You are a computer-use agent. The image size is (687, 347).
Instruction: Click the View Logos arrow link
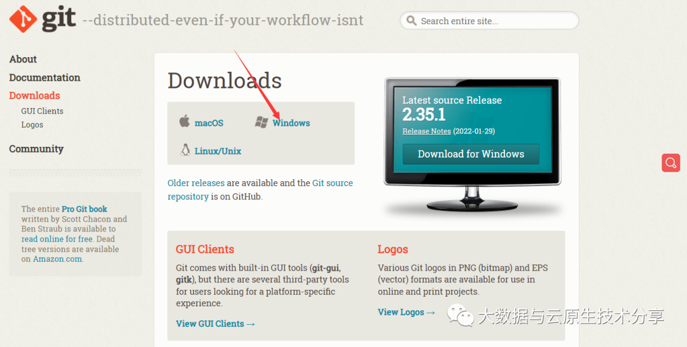point(406,312)
